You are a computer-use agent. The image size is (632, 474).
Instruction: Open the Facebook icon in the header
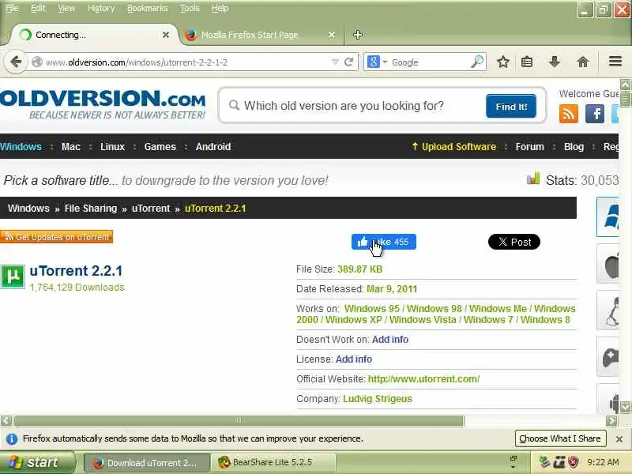(x=595, y=114)
